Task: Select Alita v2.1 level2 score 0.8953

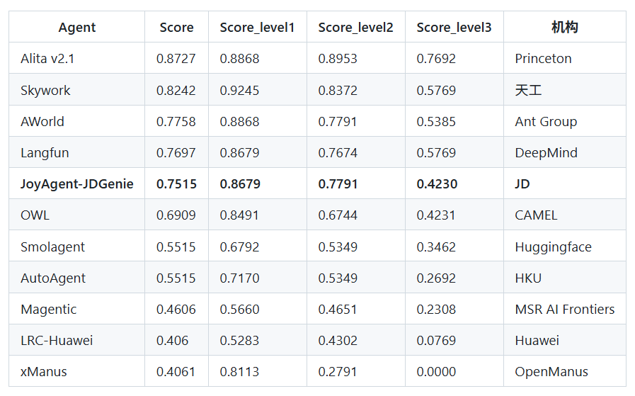Action: pyautogui.click(x=356, y=58)
